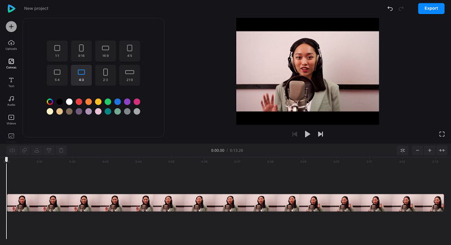Select the video clip on the timeline
Screen dimensions: 451x245
(225, 203)
